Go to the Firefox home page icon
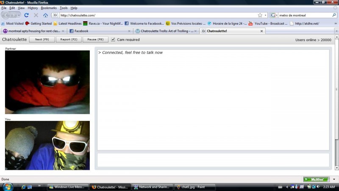This screenshot has height=191, width=339. pyautogui.click(x=45, y=15)
